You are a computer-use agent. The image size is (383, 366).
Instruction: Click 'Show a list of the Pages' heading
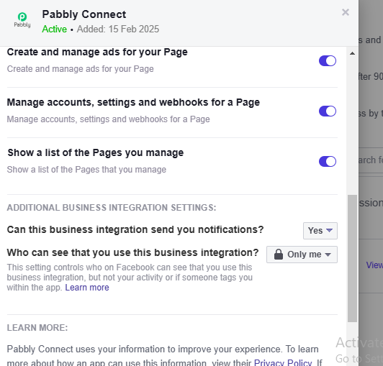tap(96, 152)
